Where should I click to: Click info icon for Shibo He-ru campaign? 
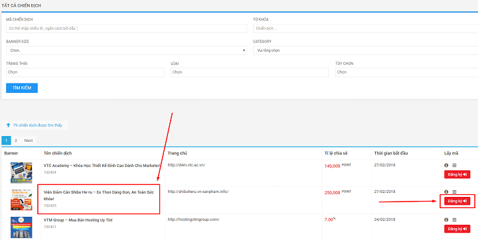pos(446,192)
